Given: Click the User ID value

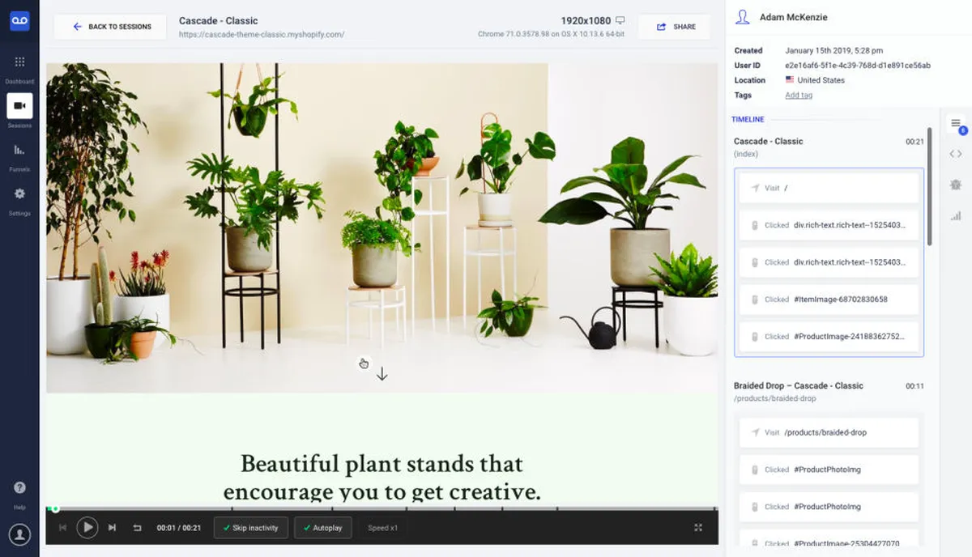Looking at the screenshot, I should tap(858, 66).
